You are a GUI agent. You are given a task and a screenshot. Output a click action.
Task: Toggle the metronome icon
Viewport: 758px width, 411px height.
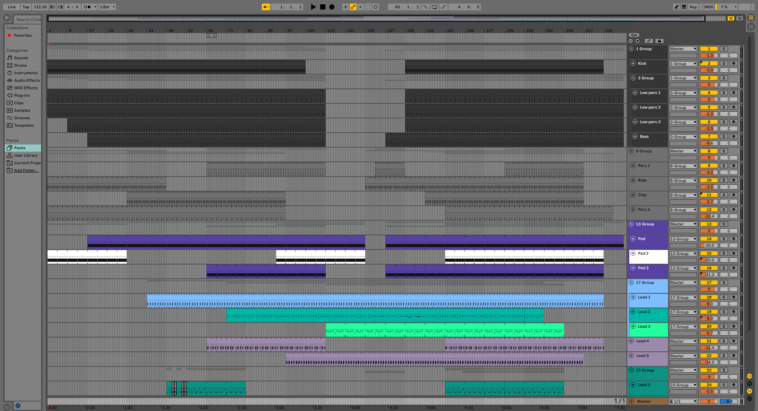coord(87,7)
